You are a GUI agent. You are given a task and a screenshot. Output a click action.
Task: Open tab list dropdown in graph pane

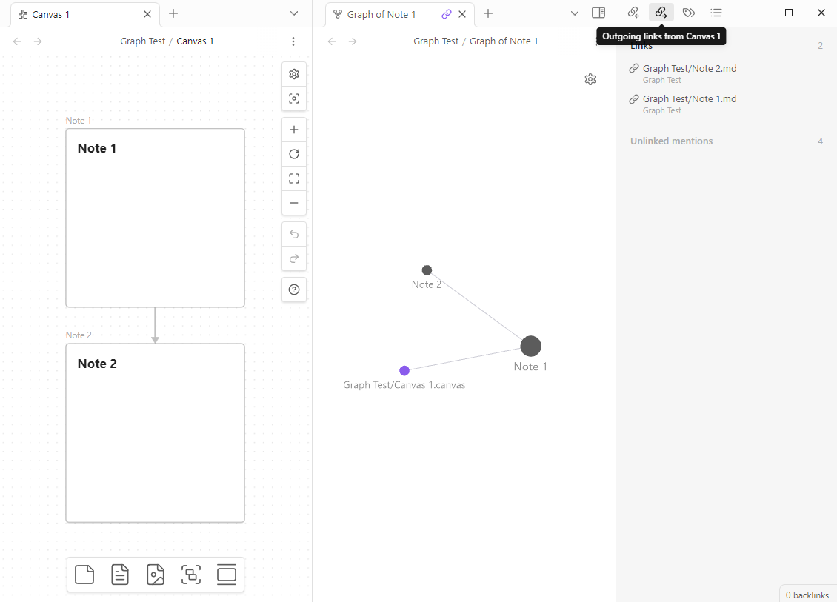click(x=574, y=13)
